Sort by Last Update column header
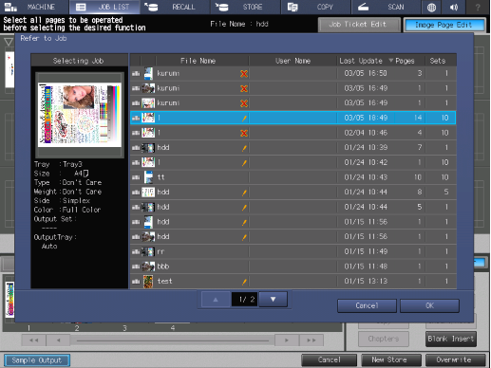This screenshot has height=368, width=491. pyautogui.click(x=363, y=61)
